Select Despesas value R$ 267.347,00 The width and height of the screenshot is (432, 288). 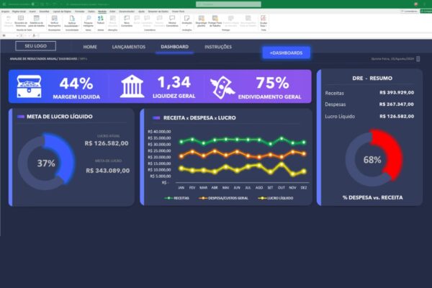pyautogui.click(x=397, y=104)
